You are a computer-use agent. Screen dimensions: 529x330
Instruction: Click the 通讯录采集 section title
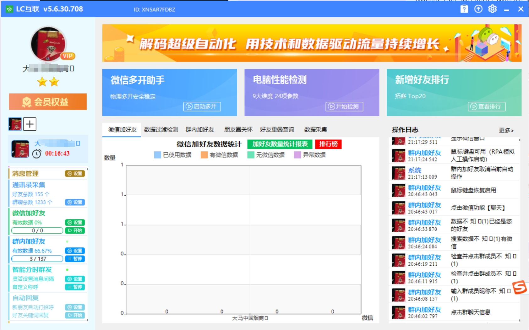pos(29,185)
